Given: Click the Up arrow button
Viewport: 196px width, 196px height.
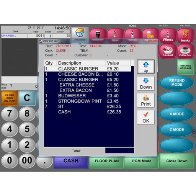Looking at the screenshot, I should [146, 67].
